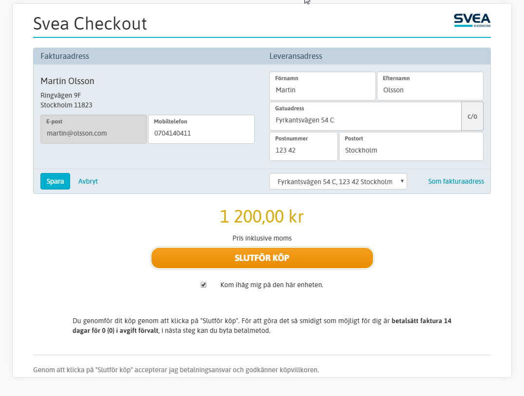
Task: Click Avbryt to cancel editing
Action: pyautogui.click(x=88, y=181)
